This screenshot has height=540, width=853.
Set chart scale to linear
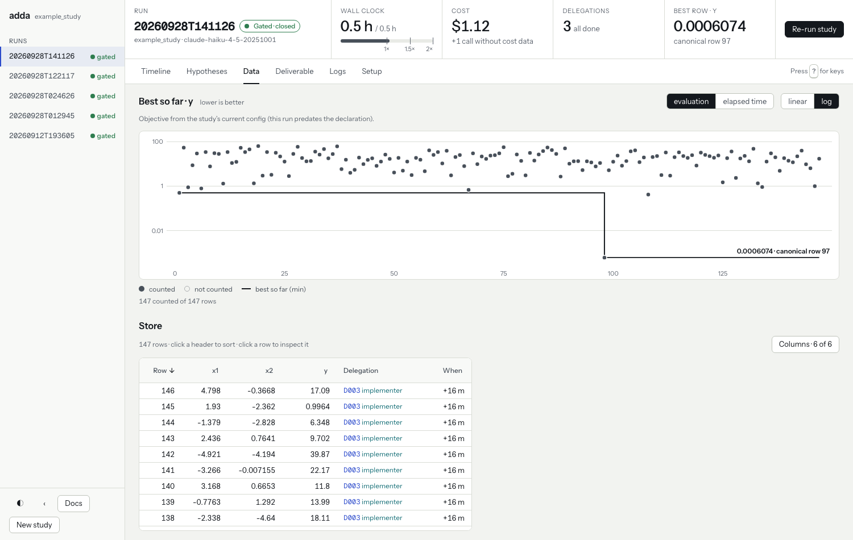[x=797, y=101]
